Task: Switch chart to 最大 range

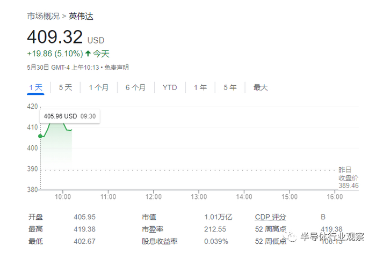Action: 261,87
